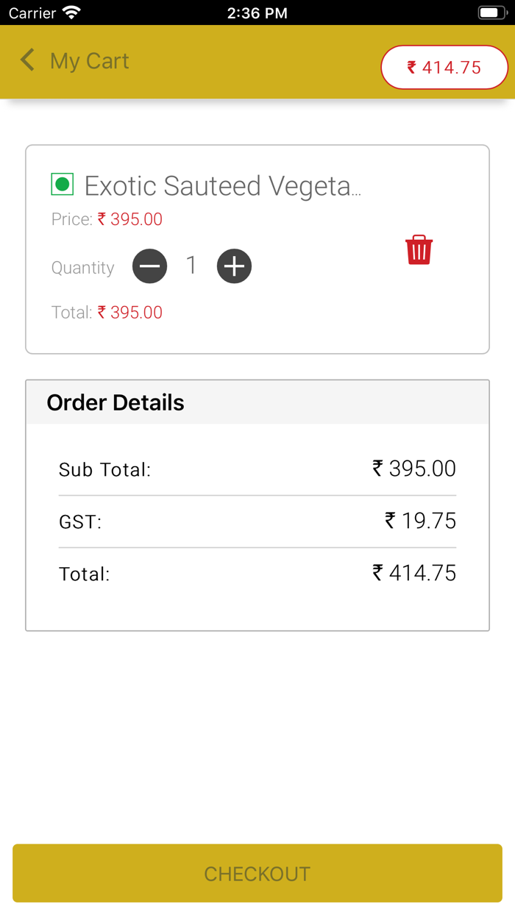Click the GST amount ₹ 19.75
Viewport: 515px width, 915px height.
tap(420, 521)
